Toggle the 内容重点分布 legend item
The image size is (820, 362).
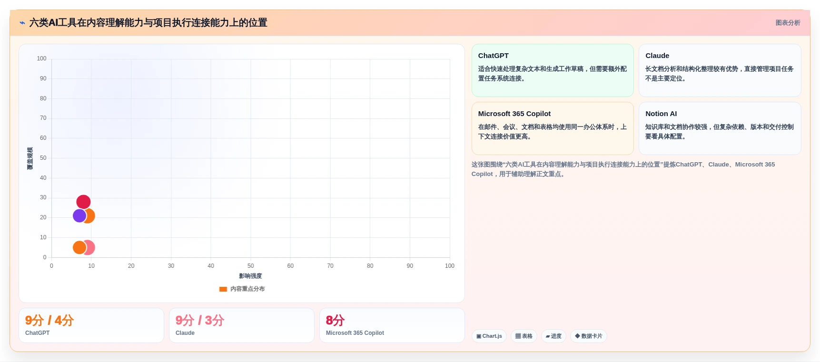(x=242, y=289)
